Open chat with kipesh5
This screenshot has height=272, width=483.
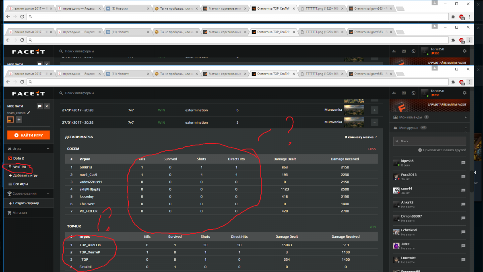(463, 162)
